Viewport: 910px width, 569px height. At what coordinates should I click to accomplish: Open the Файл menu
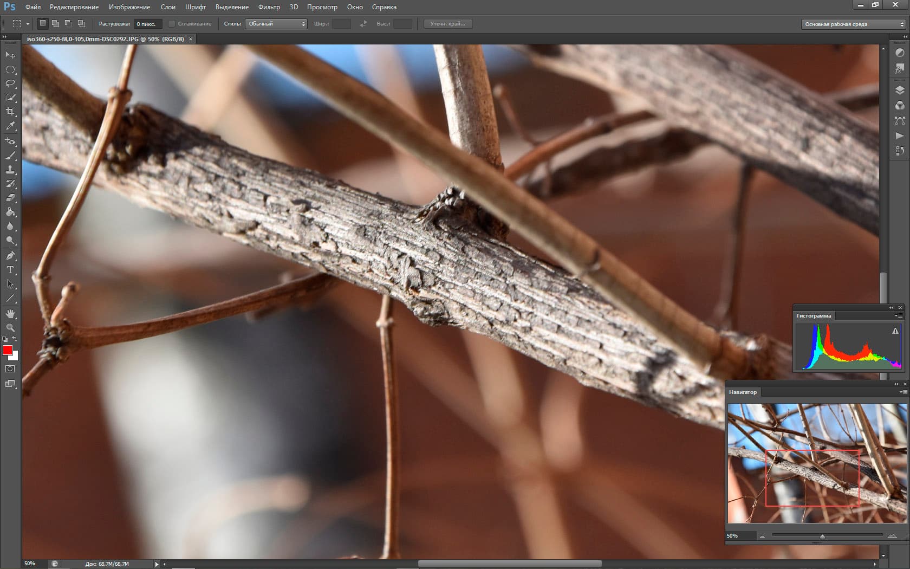pyautogui.click(x=33, y=7)
